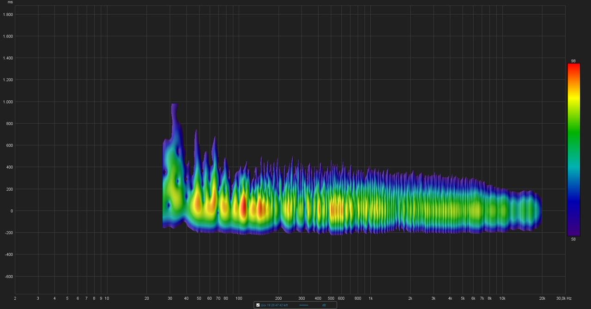Click the 100 Hz frequency axis label
The width and height of the screenshot is (591, 309).
pyautogui.click(x=239, y=298)
